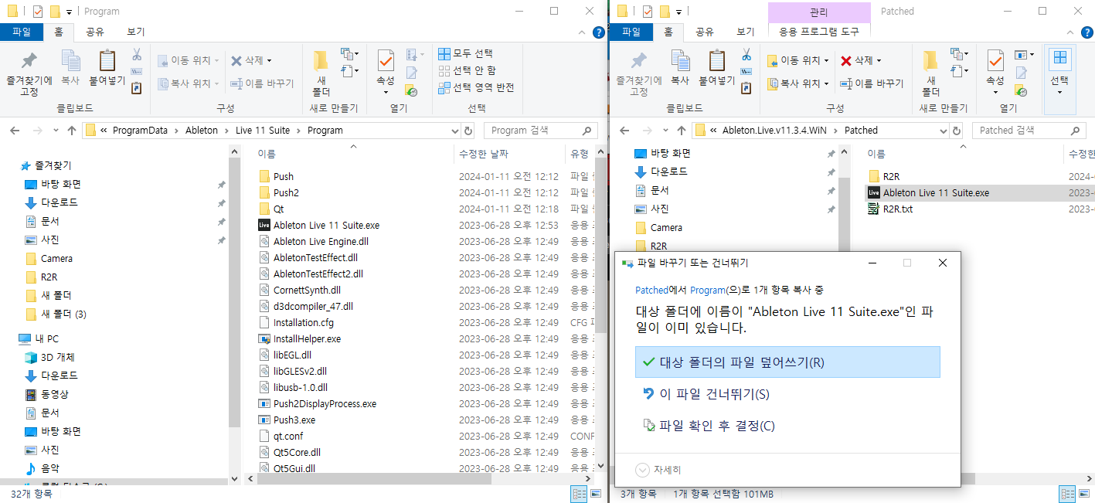Select qt.conf file
The height and width of the screenshot is (503, 1095).
click(x=287, y=436)
